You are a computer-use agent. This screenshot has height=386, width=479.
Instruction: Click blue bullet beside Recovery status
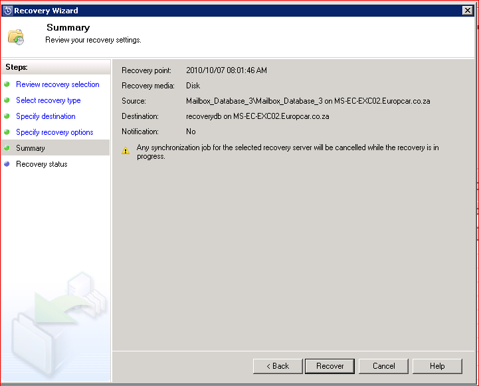click(x=7, y=164)
